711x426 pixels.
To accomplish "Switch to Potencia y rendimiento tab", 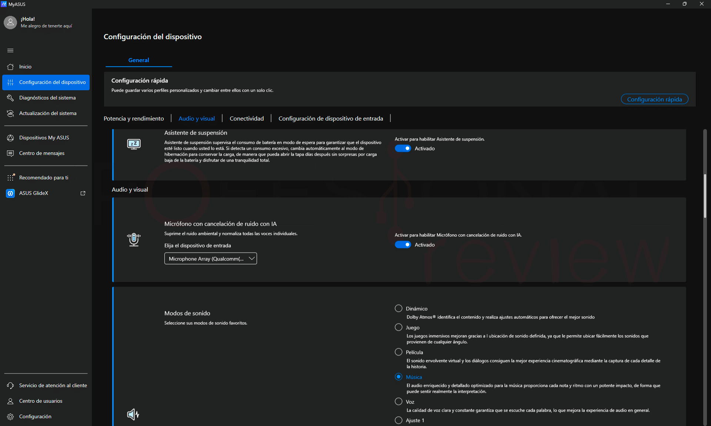I will 134,118.
